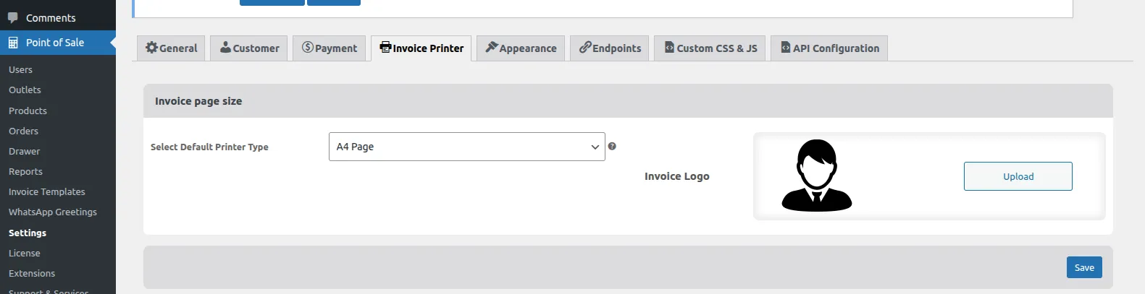Screen dimensions: 1145x294
Task: Navigate to the Drawer submenu
Action: [25, 152]
